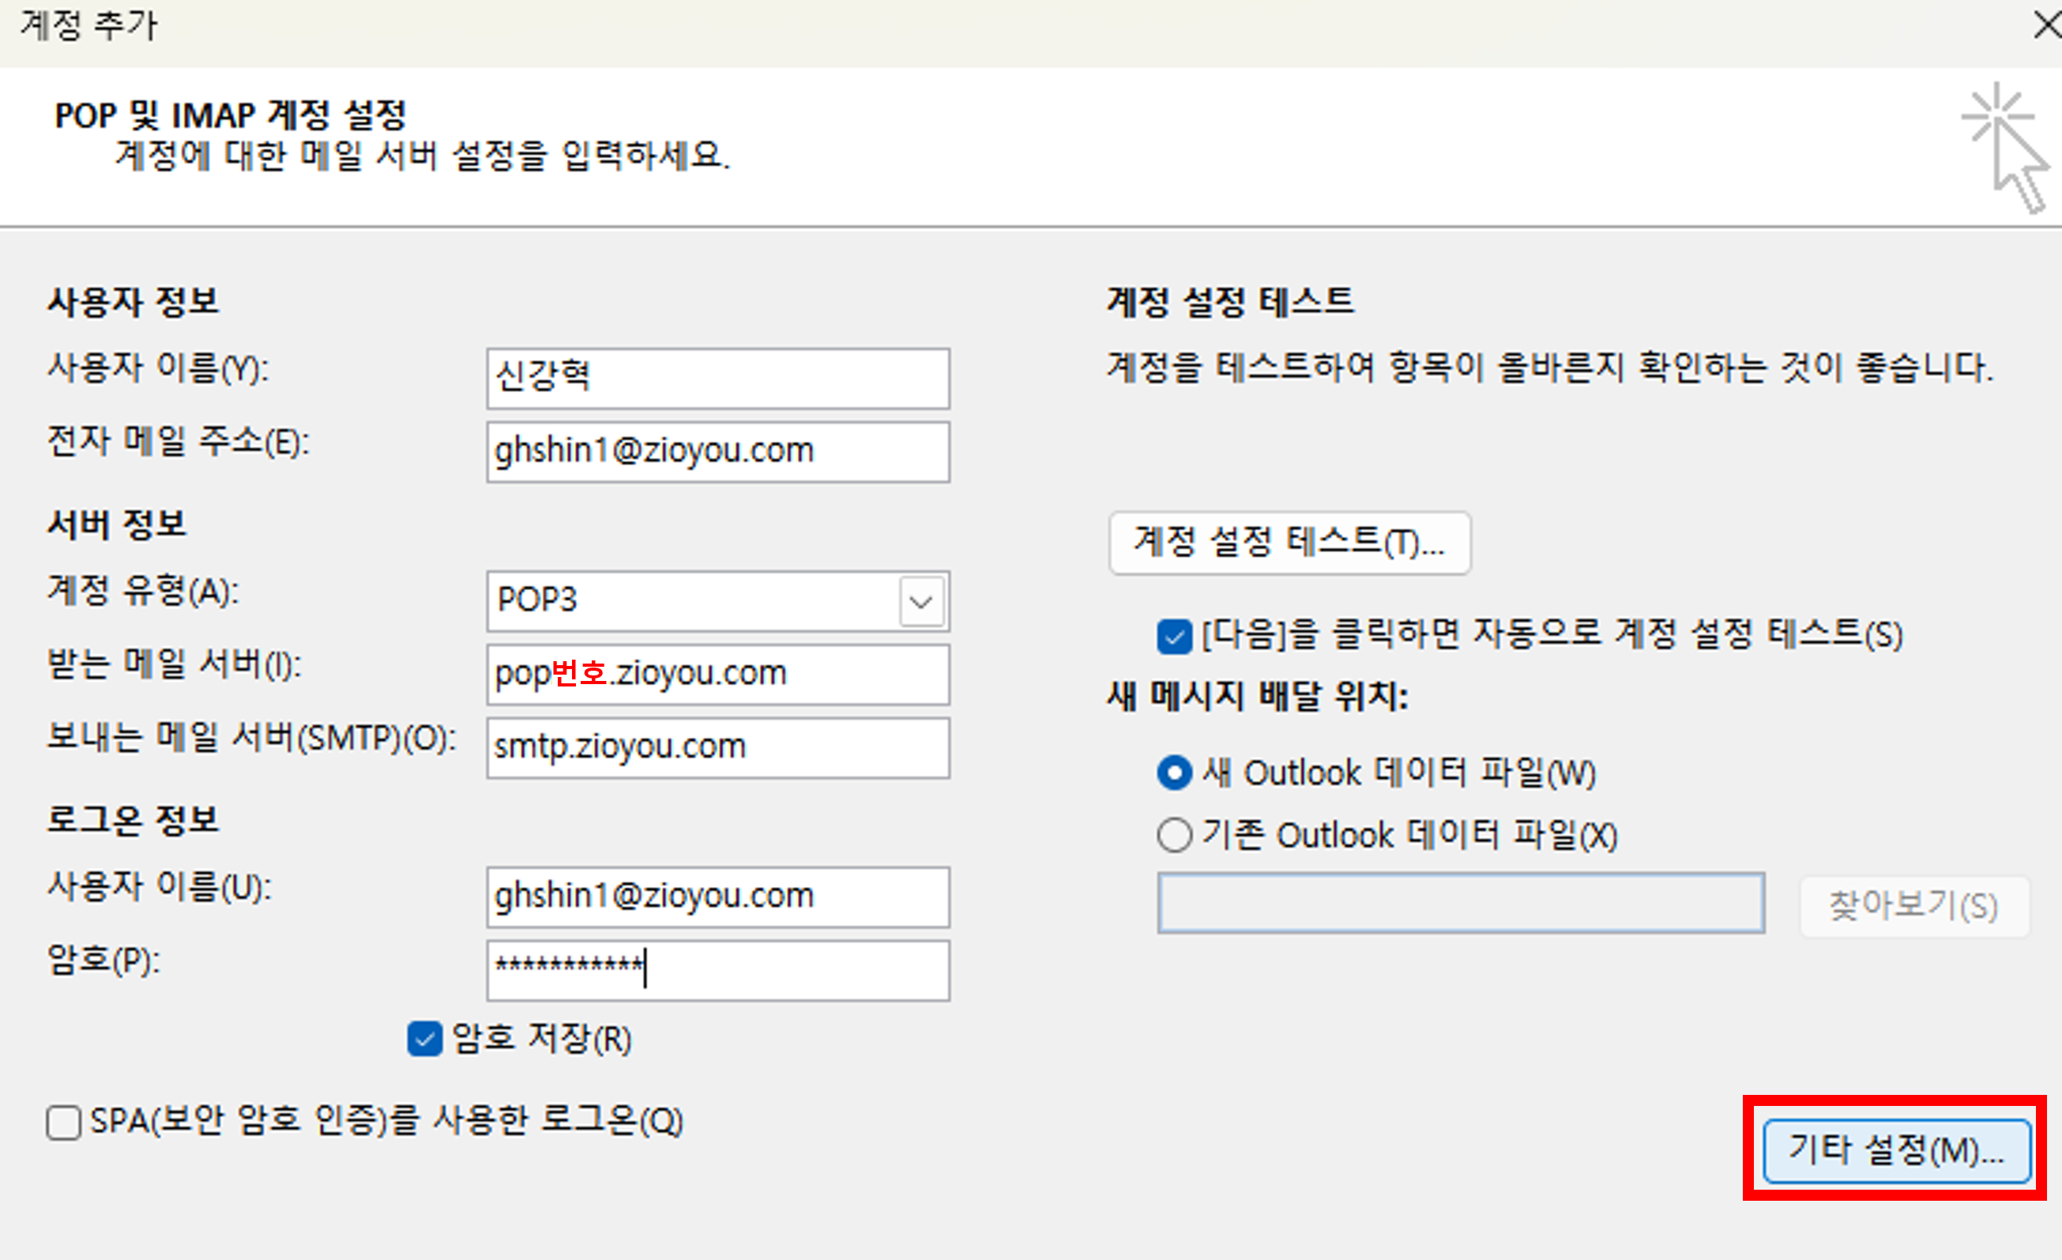2062x1260 pixels.
Task: Click the 계정 설정 테스트(T)... button
Action: [1289, 543]
